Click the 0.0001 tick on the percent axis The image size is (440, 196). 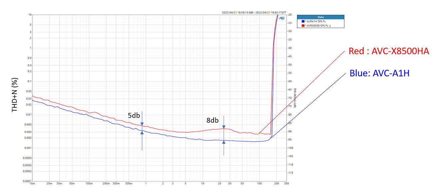(x=28, y=181)
